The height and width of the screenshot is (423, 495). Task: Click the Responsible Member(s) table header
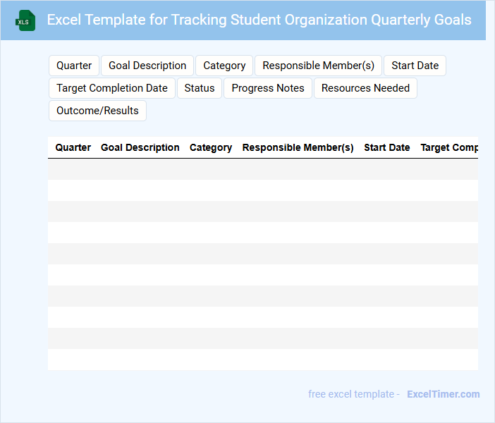(x=298, y=147)
